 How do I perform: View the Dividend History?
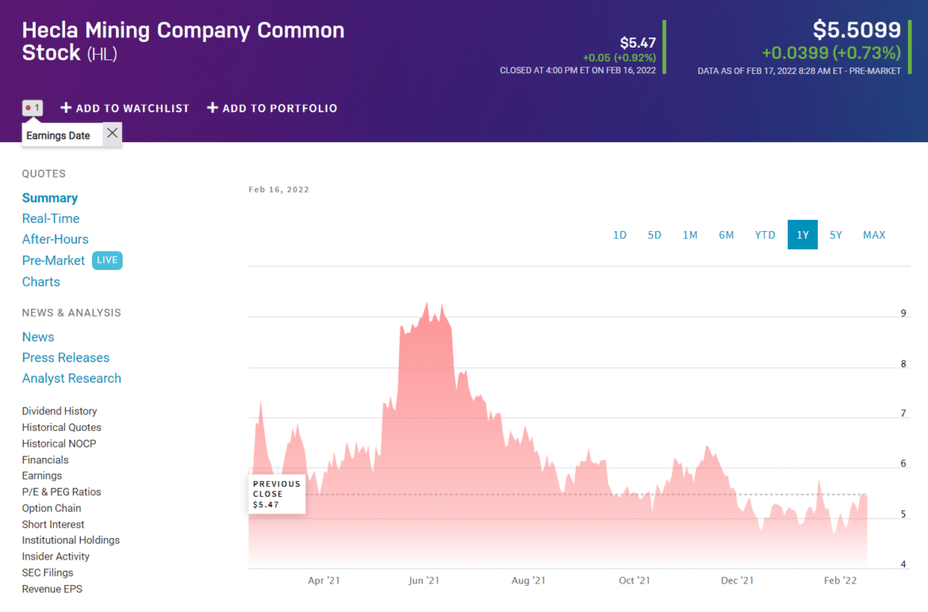click(x=59, y=410)
